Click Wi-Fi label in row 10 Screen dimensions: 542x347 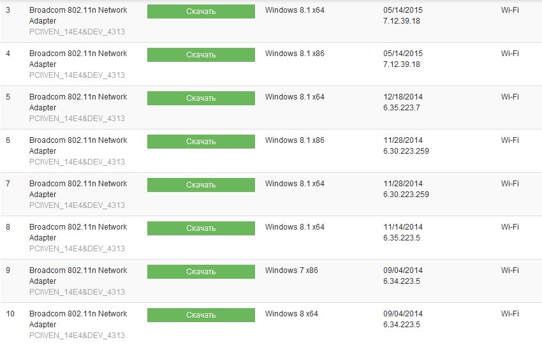click(509, 314)
